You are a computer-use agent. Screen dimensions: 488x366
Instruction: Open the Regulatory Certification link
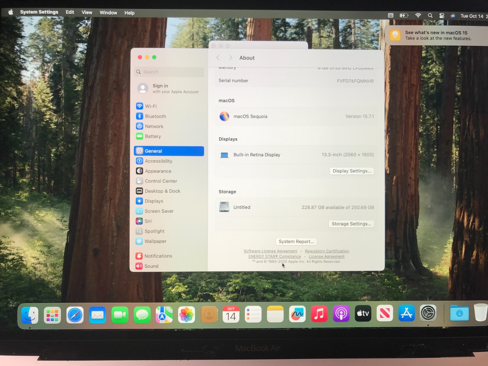pyautogui.click(x=327, y=251)
